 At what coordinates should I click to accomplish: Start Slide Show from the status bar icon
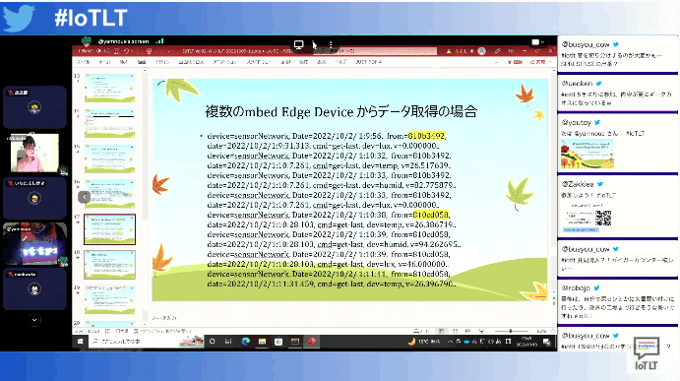coord(481,331)
